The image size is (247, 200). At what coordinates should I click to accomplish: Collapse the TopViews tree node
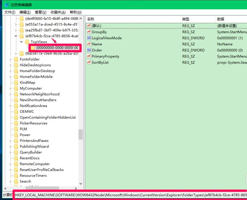[21, 42]
